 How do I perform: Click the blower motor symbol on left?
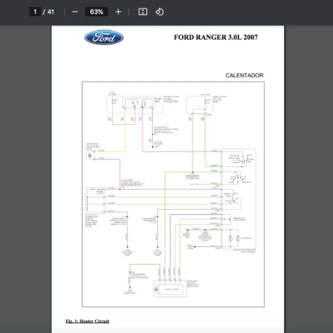(x=89, y=155)
